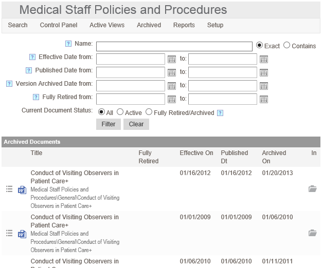This screenshot has height=268, width=323.
Task: Open calendar for Fully Retired to field
Action: (264, 99)
